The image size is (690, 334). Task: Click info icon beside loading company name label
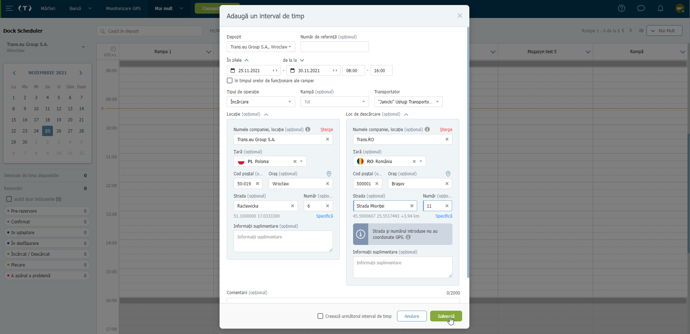[x=308, y=129]
